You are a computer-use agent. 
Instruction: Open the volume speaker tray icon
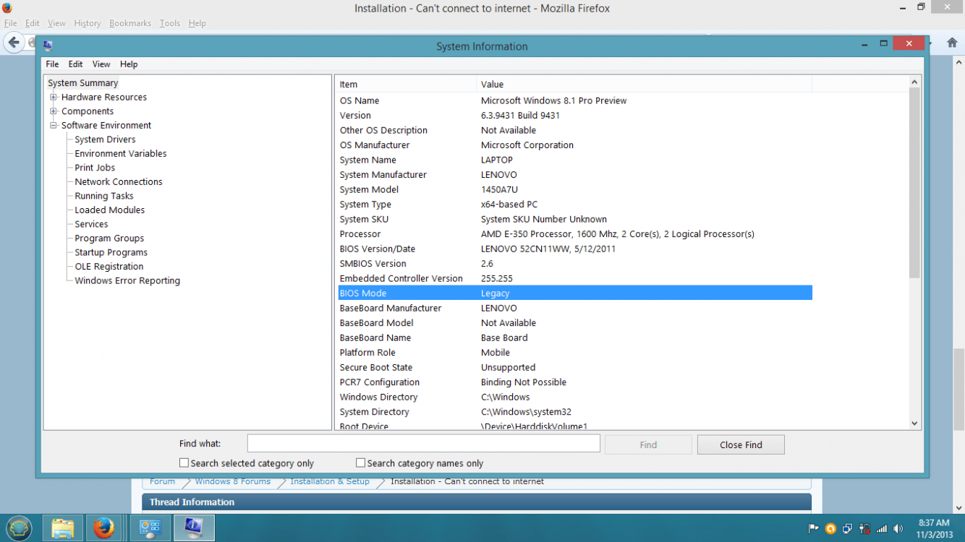click(x=898, y=529)
